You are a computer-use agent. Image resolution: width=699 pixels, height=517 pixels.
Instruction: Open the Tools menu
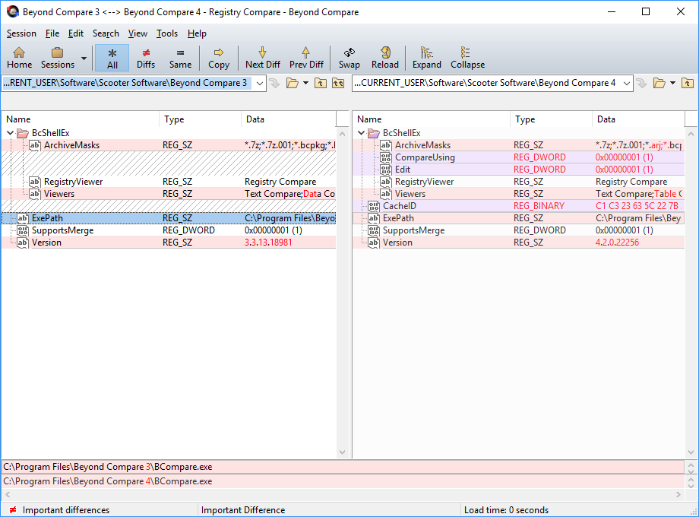point(166,33)
